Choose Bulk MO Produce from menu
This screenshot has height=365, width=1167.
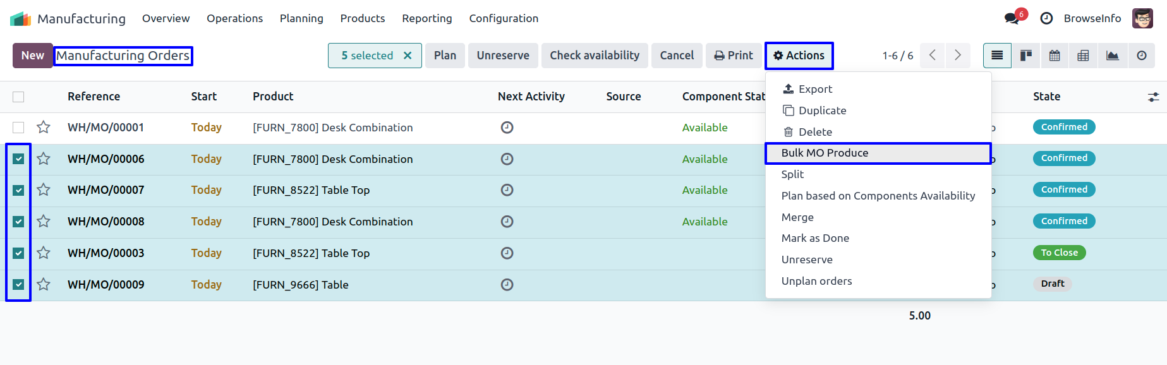pyautogui.click(x=825, y=153)
